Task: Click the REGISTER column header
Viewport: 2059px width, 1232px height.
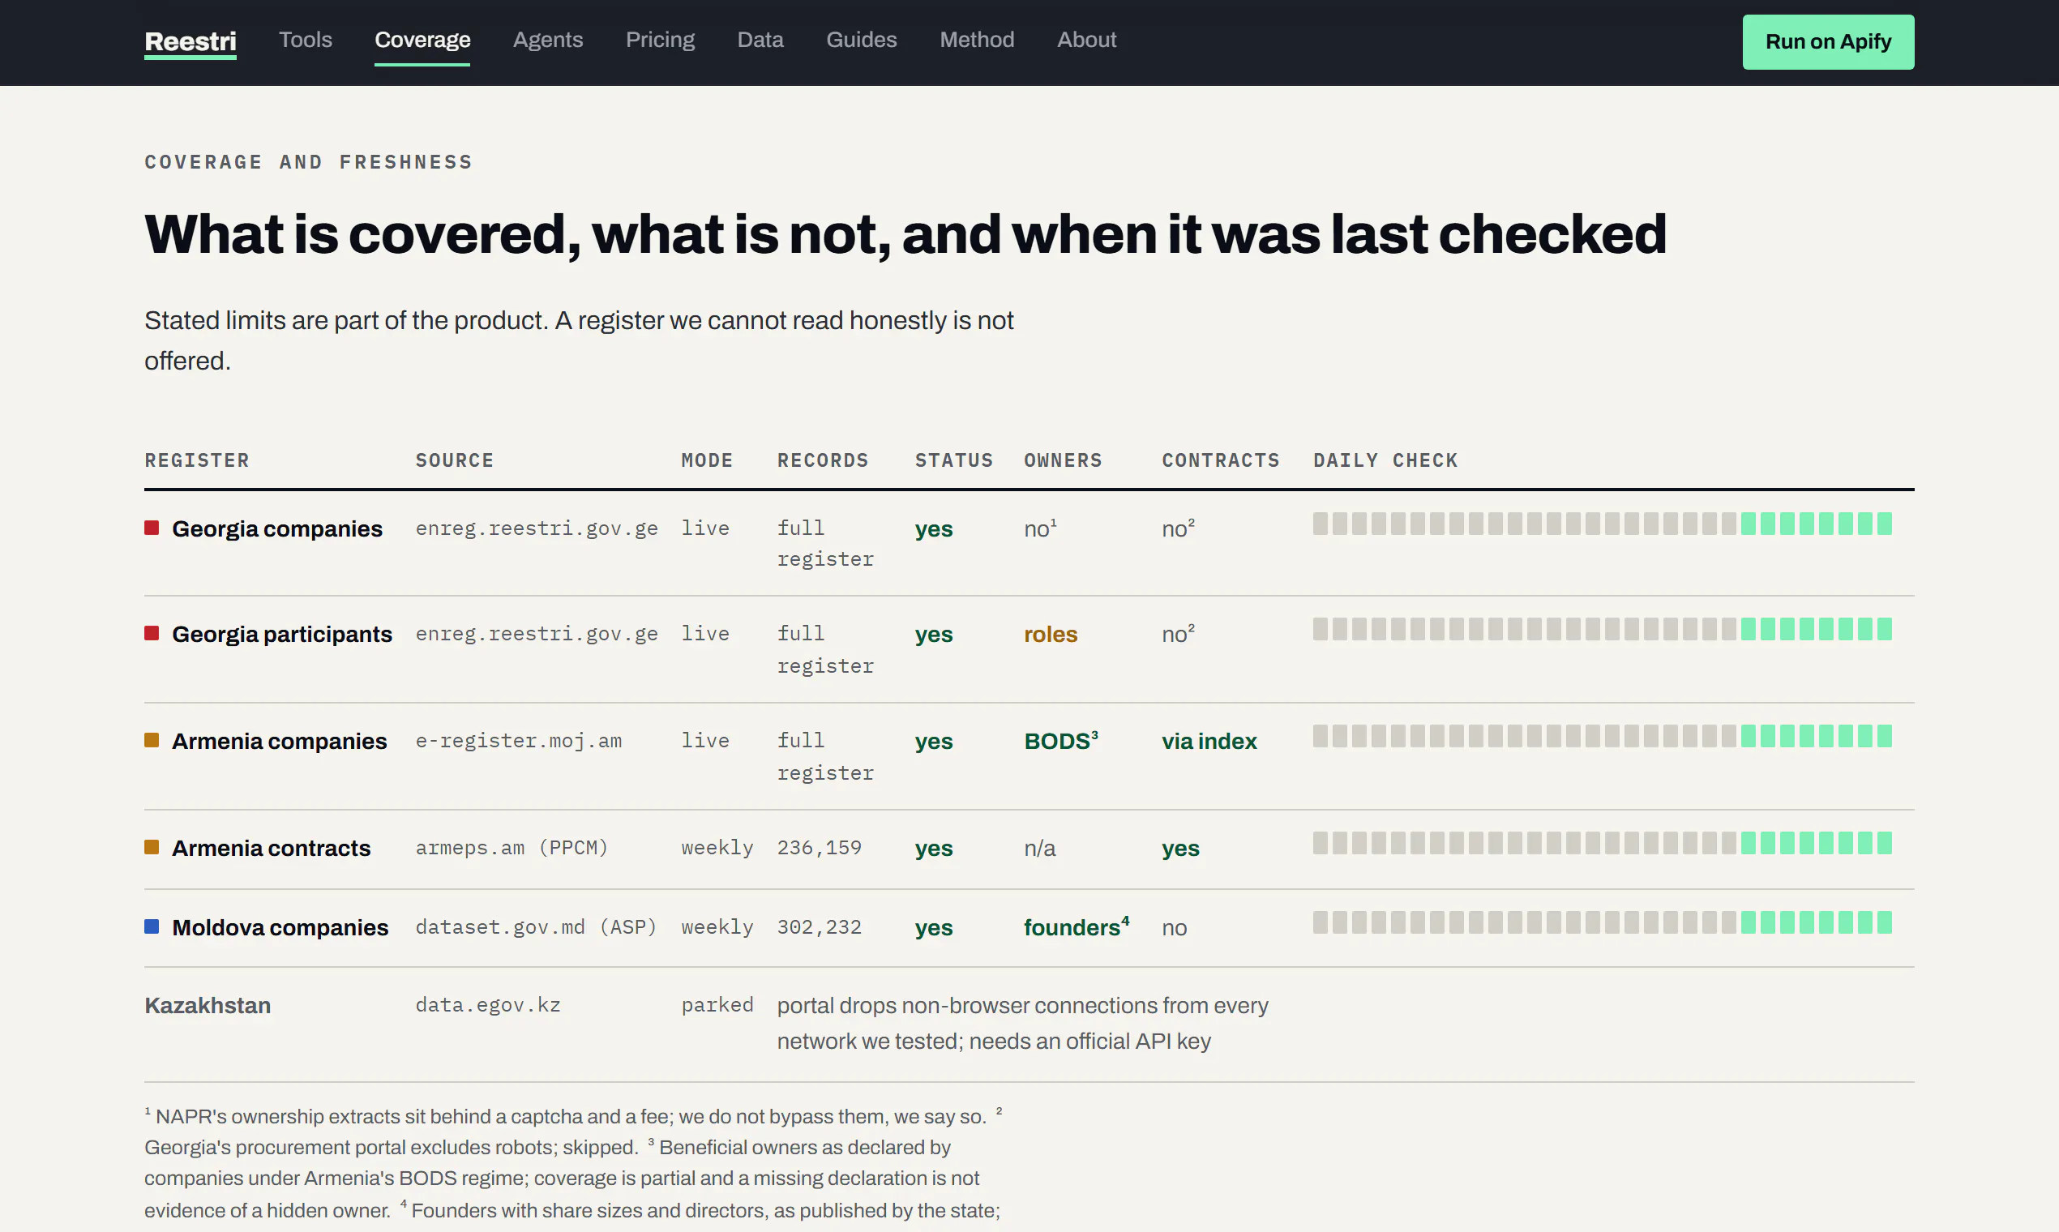Action: point(197,460)
